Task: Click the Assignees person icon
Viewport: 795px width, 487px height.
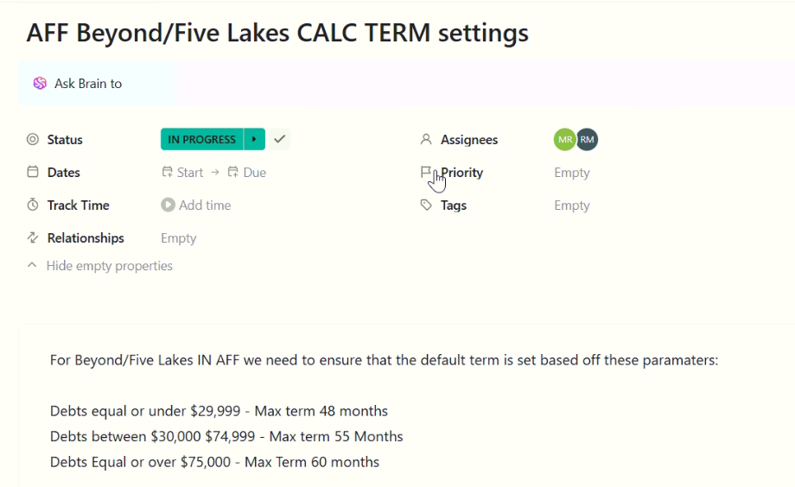Action: pyautogui.click(x=426, y=140)
